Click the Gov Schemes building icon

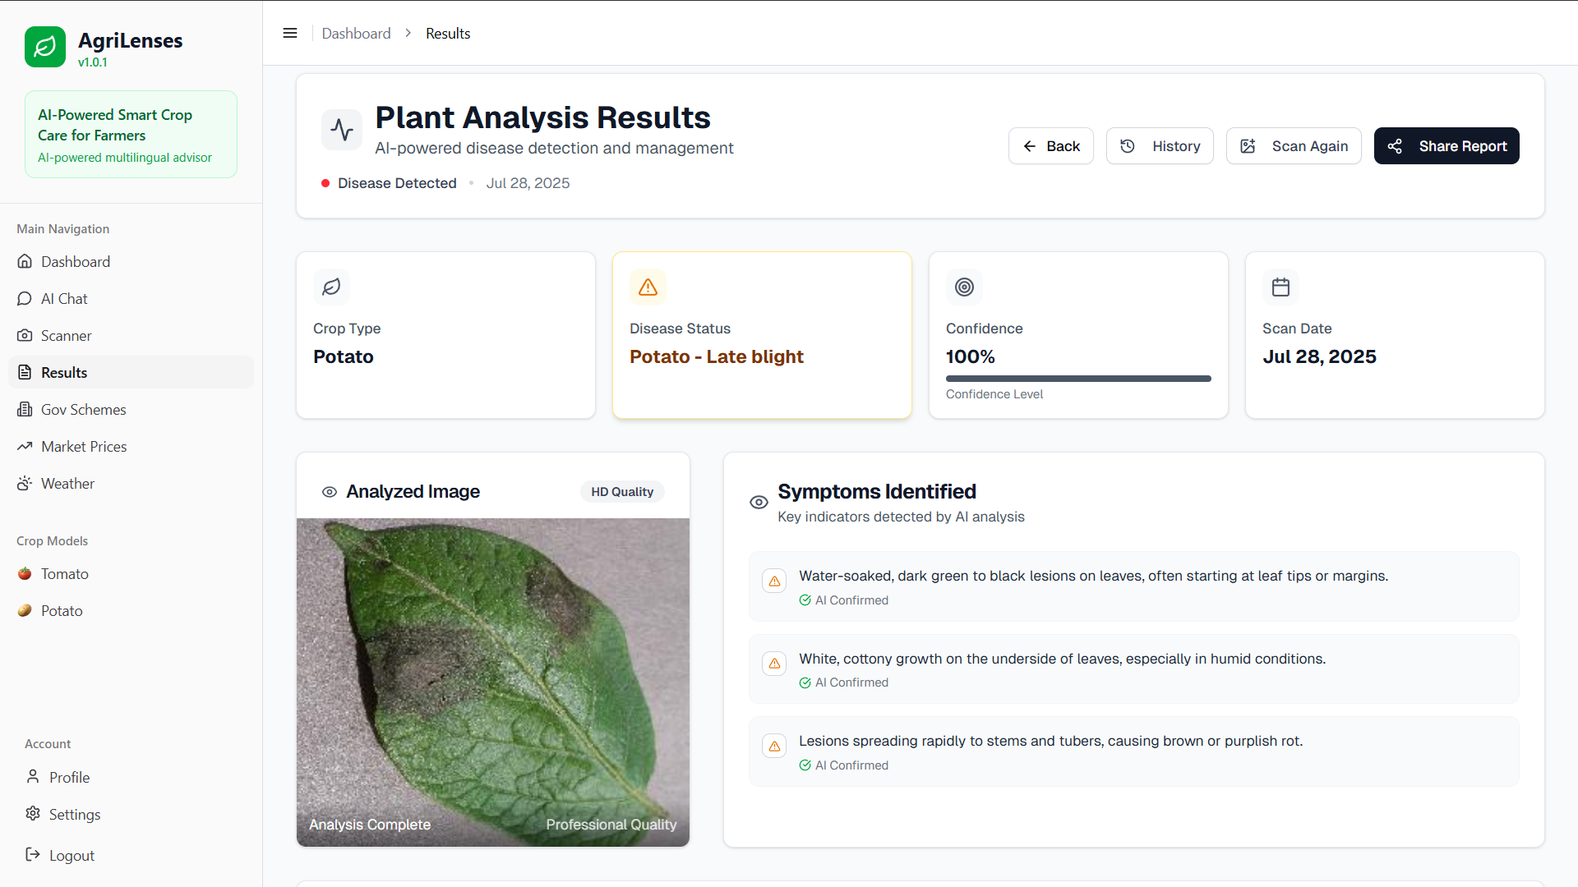coord(25,409)
